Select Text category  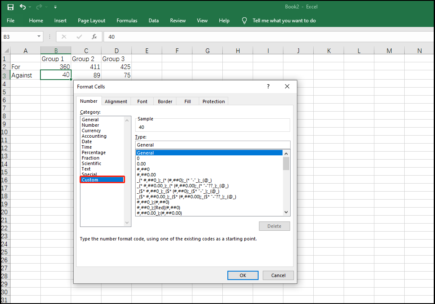pyautogui.click(x=86, y=169)
